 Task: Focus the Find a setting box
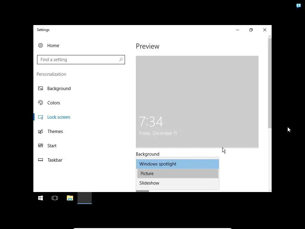tap(81, 60)
